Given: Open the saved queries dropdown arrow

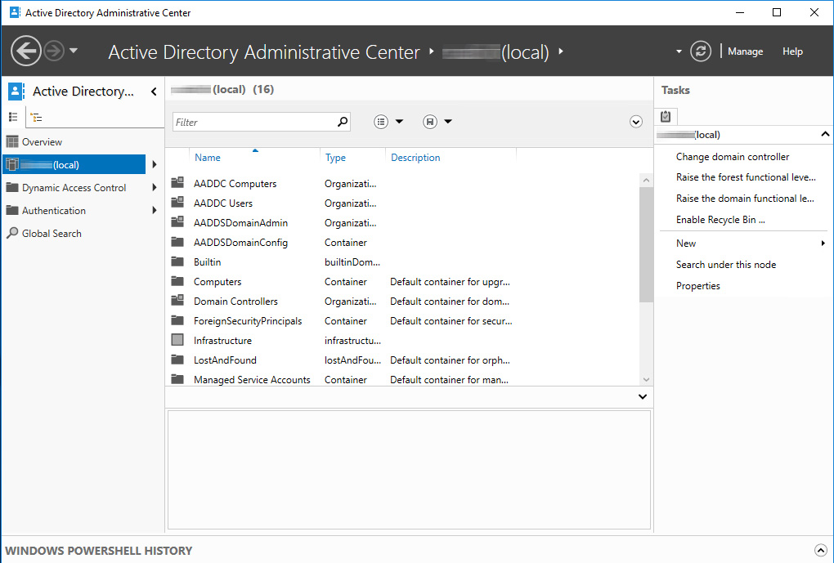Looking at the screenshot, I should 448,122.
